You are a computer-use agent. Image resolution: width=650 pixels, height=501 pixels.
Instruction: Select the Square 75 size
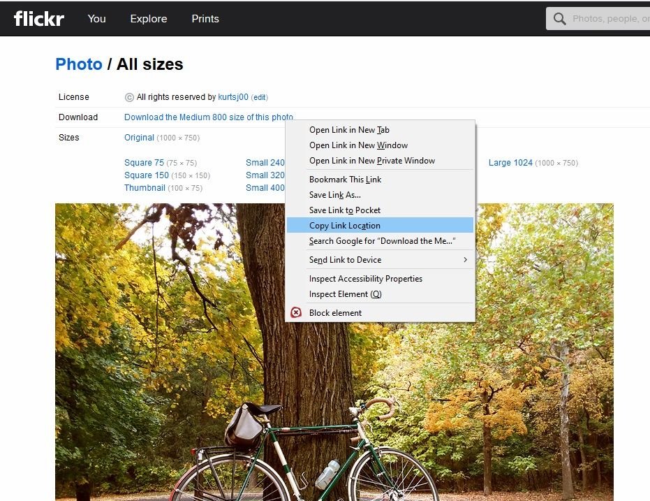click(145, 163)
